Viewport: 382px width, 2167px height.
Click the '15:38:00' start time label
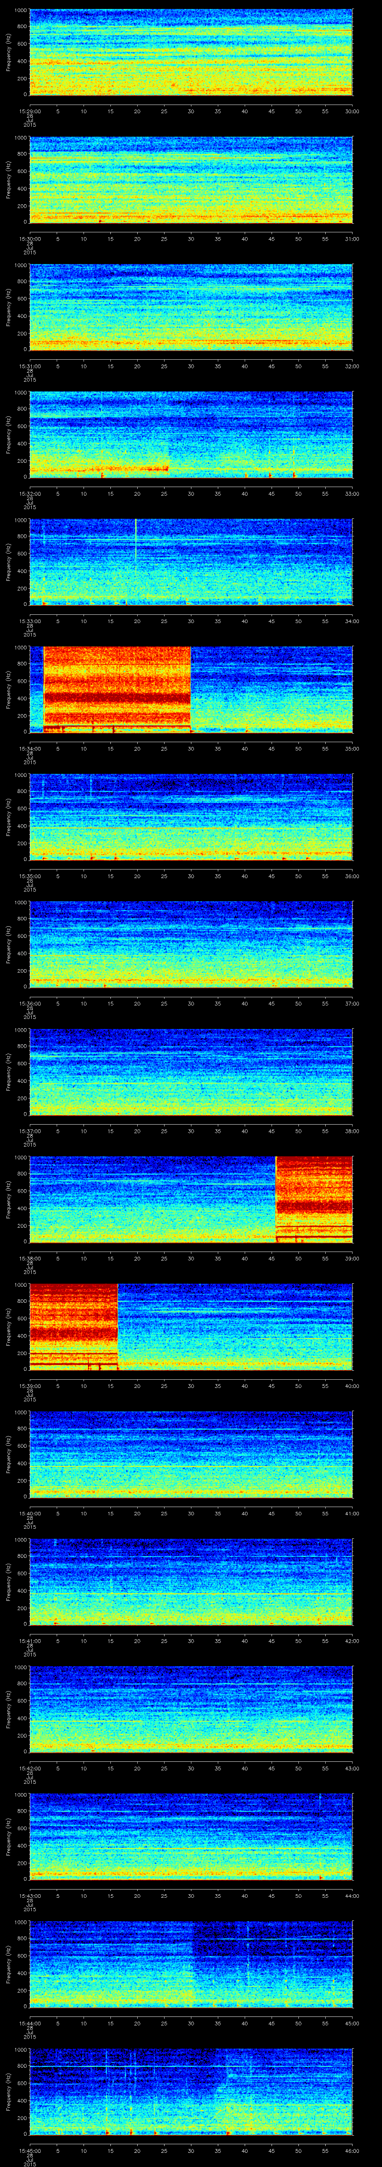click(x=30, y=1258)
